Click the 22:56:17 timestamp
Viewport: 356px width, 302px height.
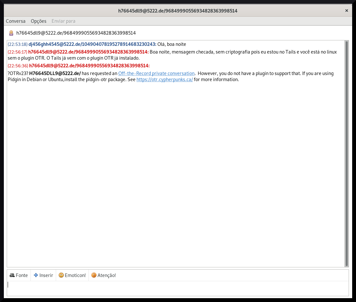coord(18,52)
